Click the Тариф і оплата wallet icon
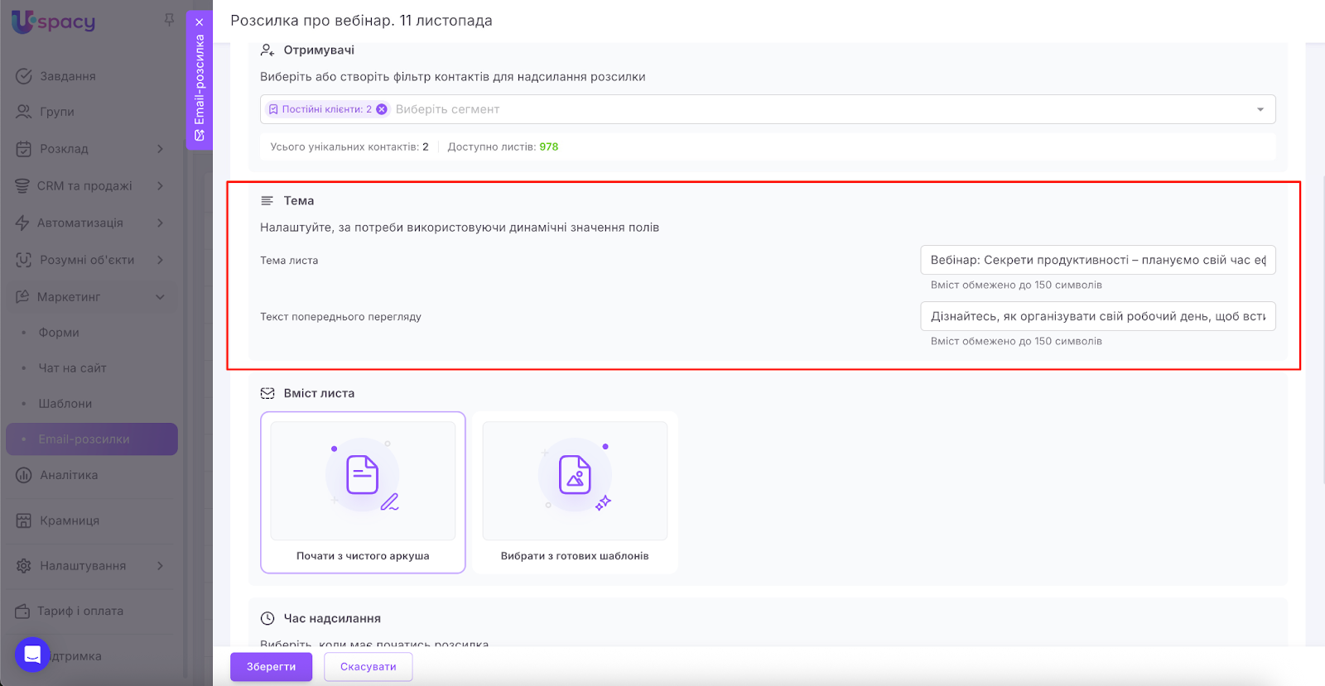 point(22,611)
